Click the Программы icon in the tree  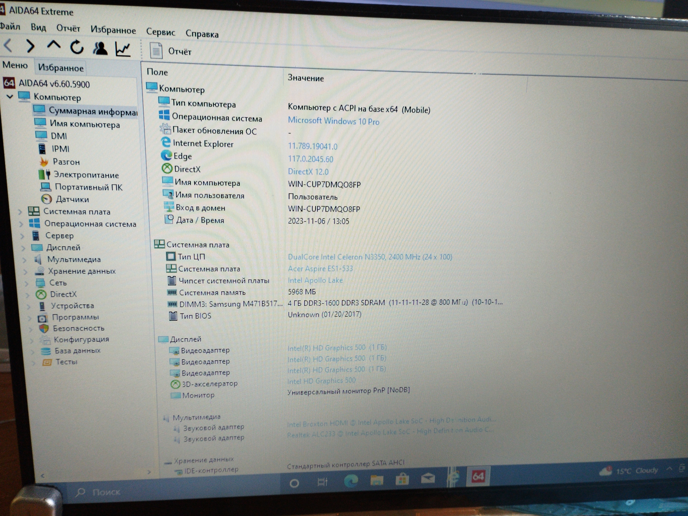click(42, 318)
